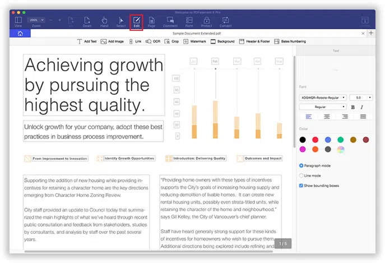Select the Edit tool in toolbar

(136, 22)
